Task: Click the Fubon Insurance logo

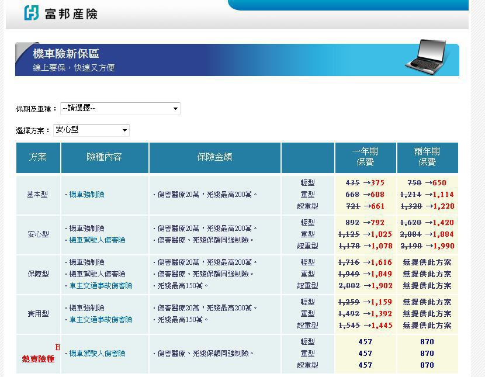Action: tap(61, 13)
